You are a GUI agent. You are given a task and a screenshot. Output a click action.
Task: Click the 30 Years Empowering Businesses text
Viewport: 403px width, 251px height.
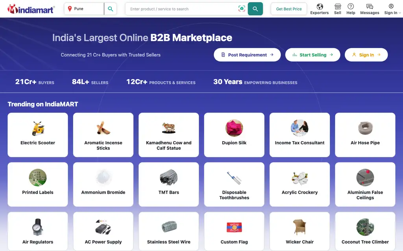click(x=255, y=82)
